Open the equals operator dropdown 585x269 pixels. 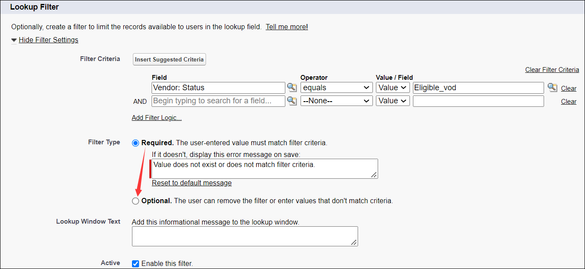click(x=336, y=88)
